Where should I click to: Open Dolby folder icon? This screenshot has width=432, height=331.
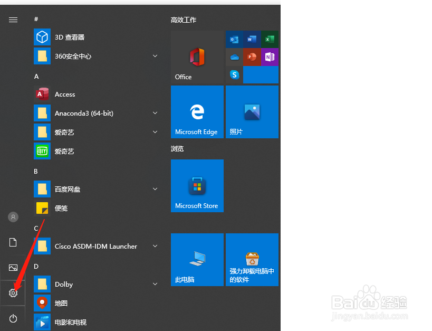click(42, 284)
